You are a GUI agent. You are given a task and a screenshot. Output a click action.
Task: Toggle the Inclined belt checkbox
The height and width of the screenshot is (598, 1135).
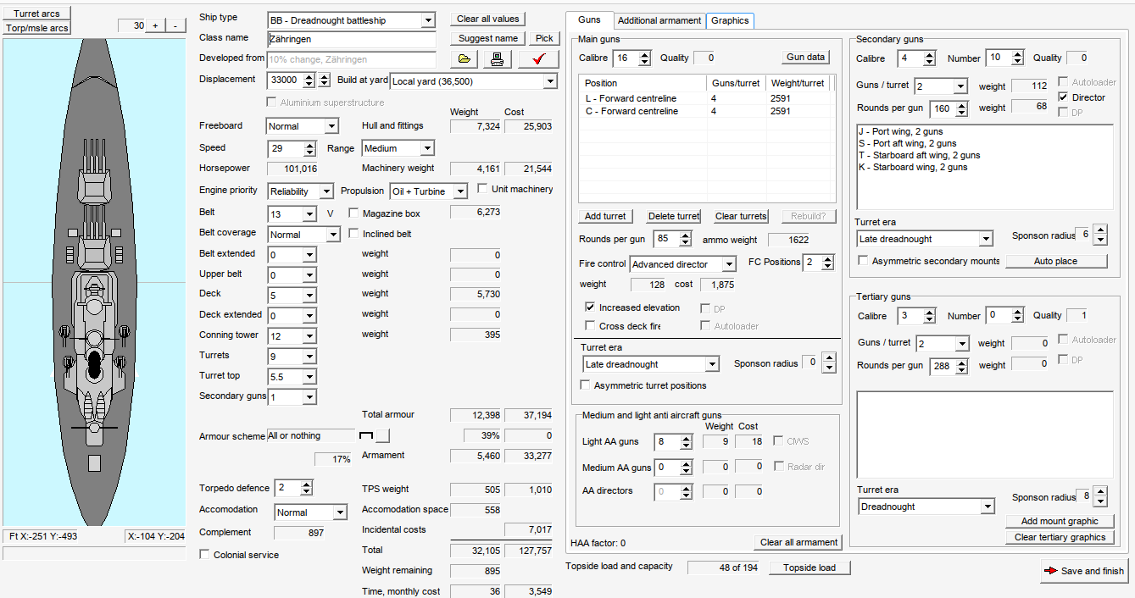point(354,234)
